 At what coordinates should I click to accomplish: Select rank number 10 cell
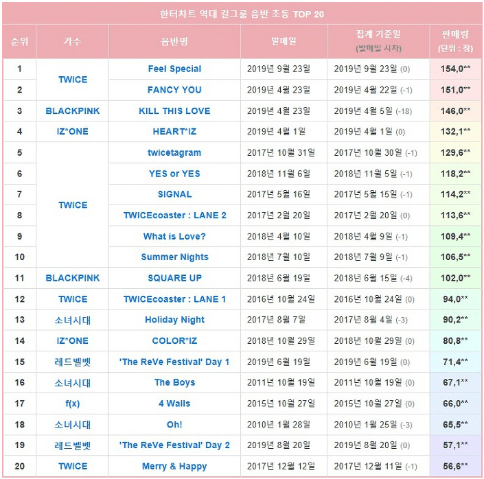tap(19, 257)
